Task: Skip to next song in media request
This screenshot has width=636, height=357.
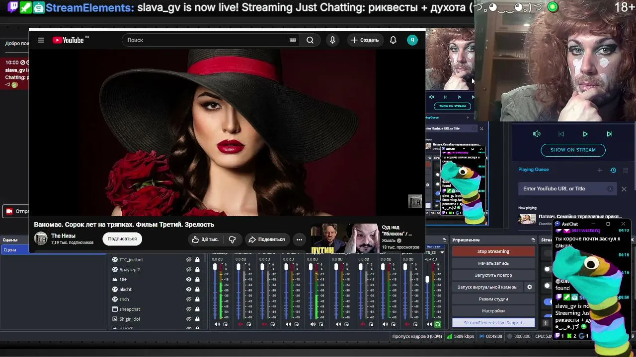Action: [610, 134]
